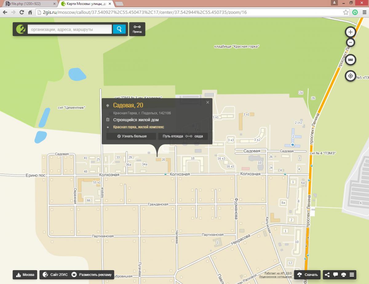The image size is (369, 284).
Task: Open the Москва city selector
Action: point(25,275)
